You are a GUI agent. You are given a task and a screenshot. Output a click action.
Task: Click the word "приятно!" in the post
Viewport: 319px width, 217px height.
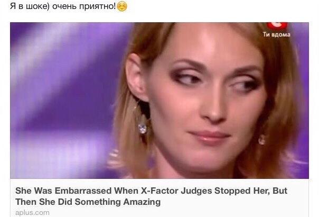click(98, 6)
